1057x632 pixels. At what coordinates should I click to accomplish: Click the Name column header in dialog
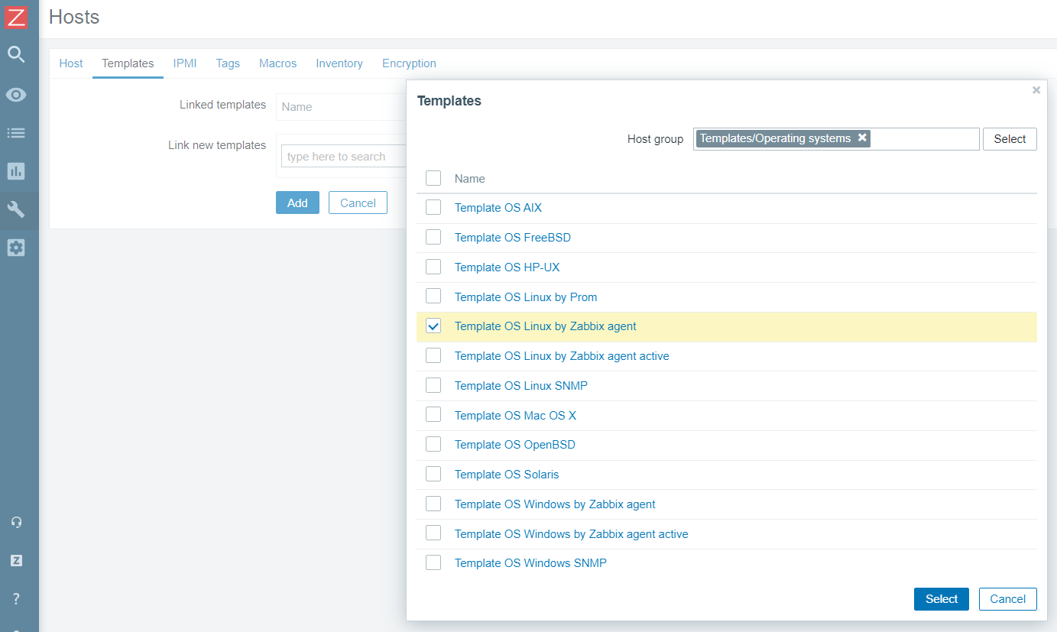pyautogui.click(x=470, y=179)
